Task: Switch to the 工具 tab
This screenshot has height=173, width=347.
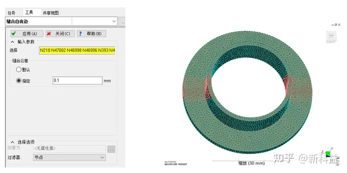Action: [29, 12]
